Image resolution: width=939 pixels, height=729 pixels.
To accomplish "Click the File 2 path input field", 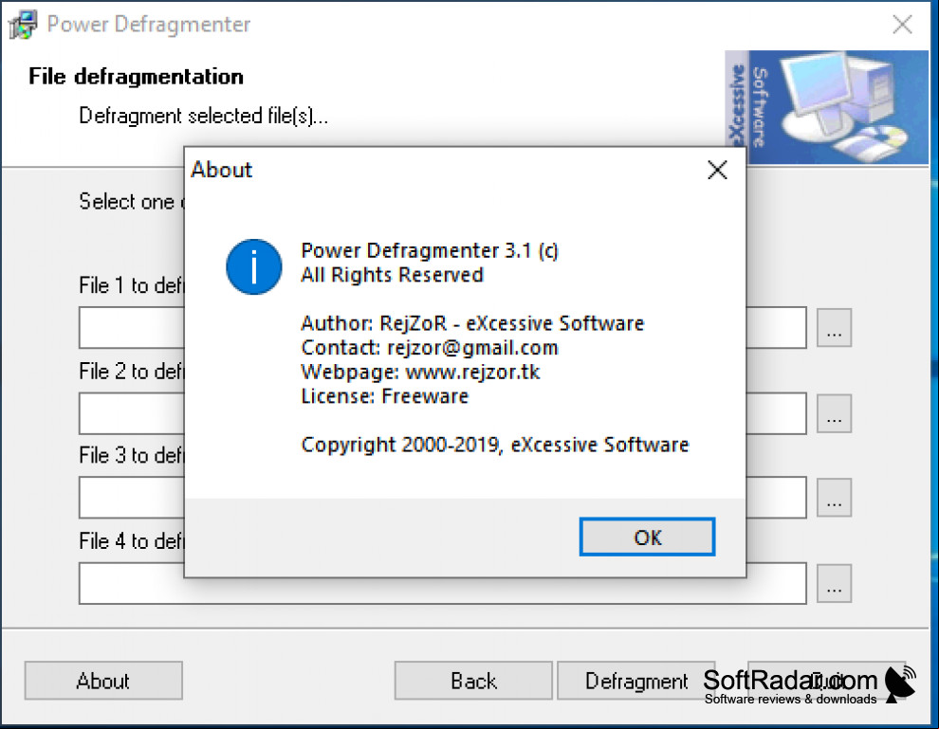I will pyautogui.click(x=443, y=413).
